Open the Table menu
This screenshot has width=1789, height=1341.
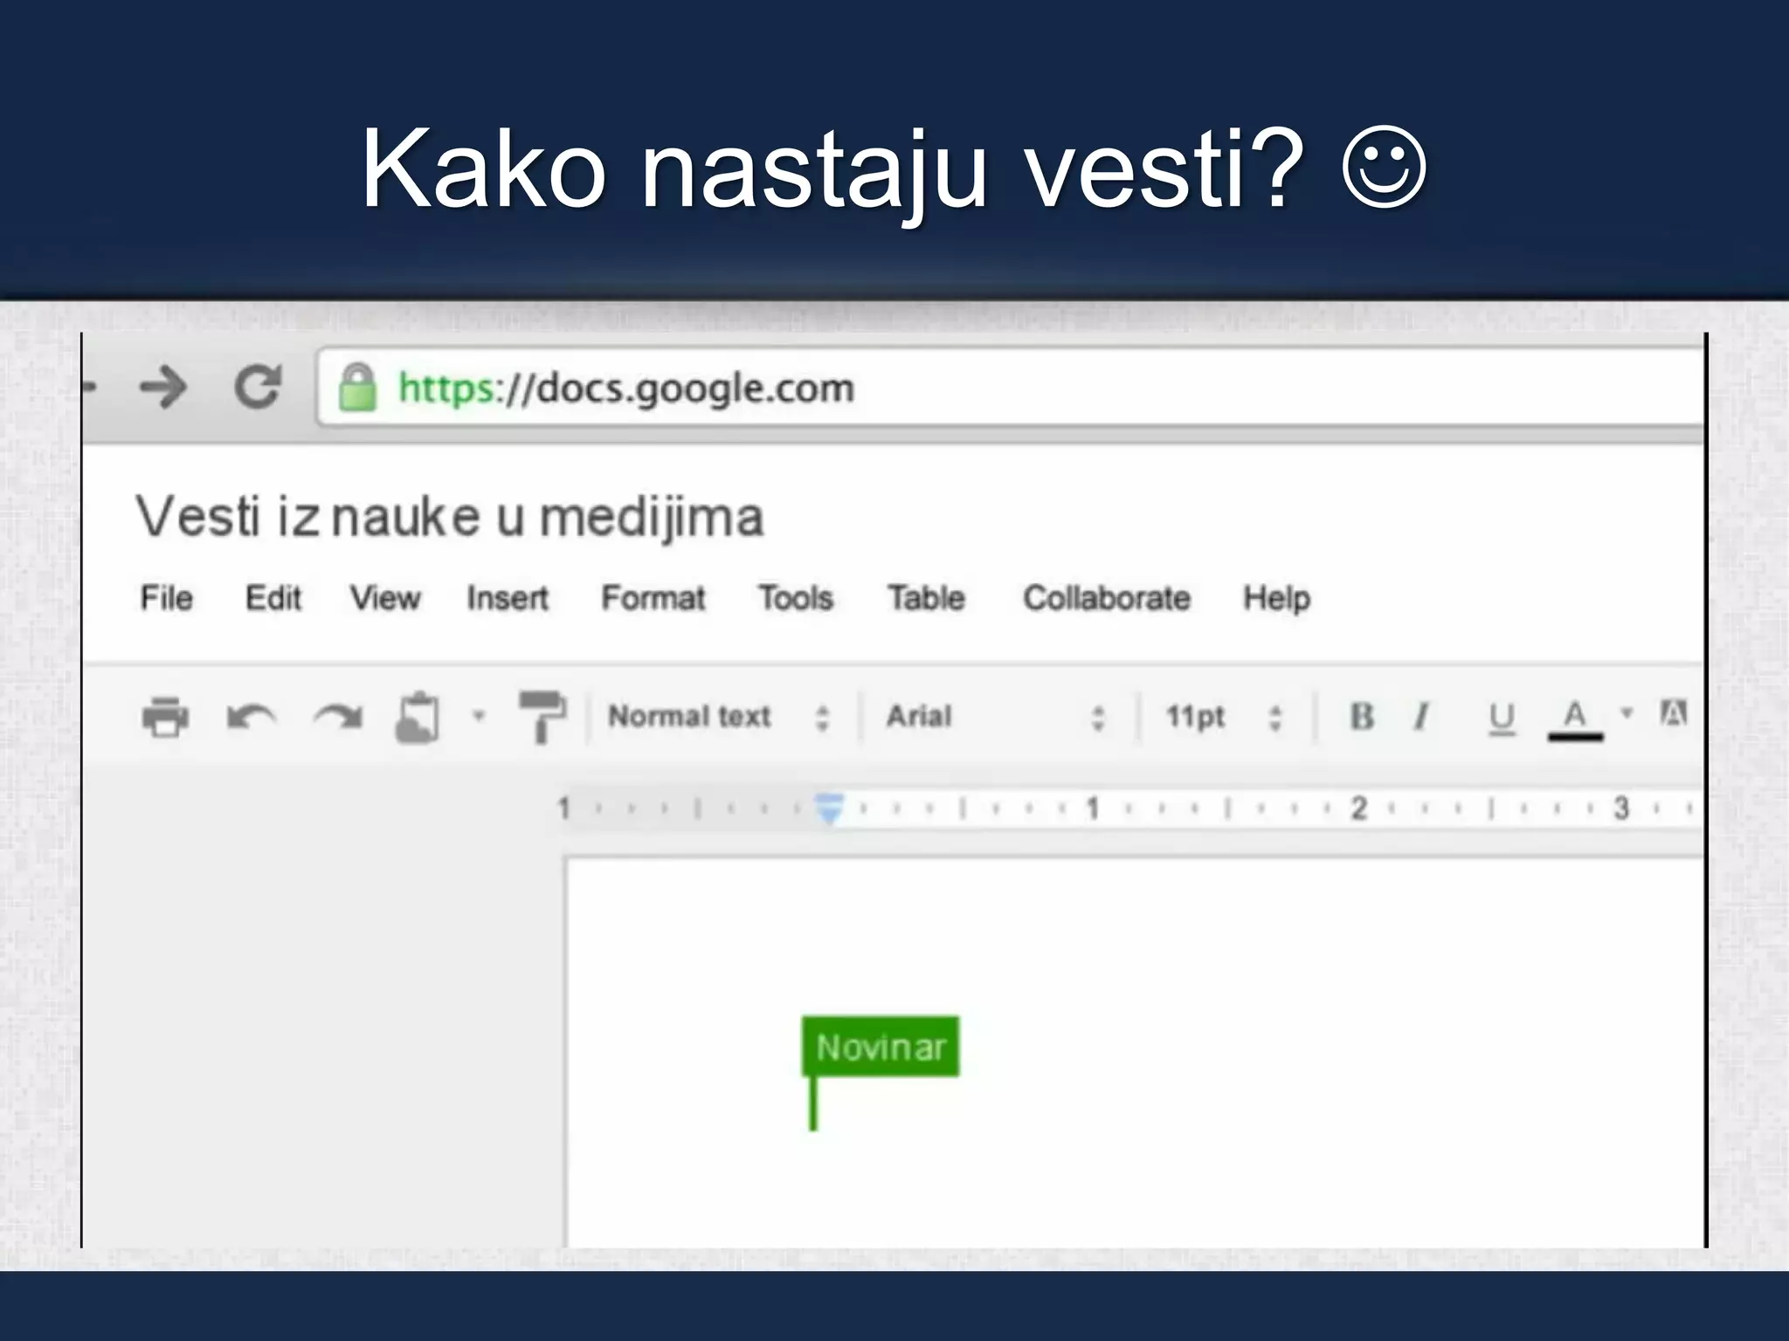point(927,598)
